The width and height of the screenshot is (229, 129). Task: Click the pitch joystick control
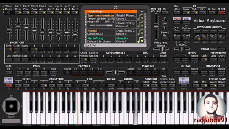point(11,106)
